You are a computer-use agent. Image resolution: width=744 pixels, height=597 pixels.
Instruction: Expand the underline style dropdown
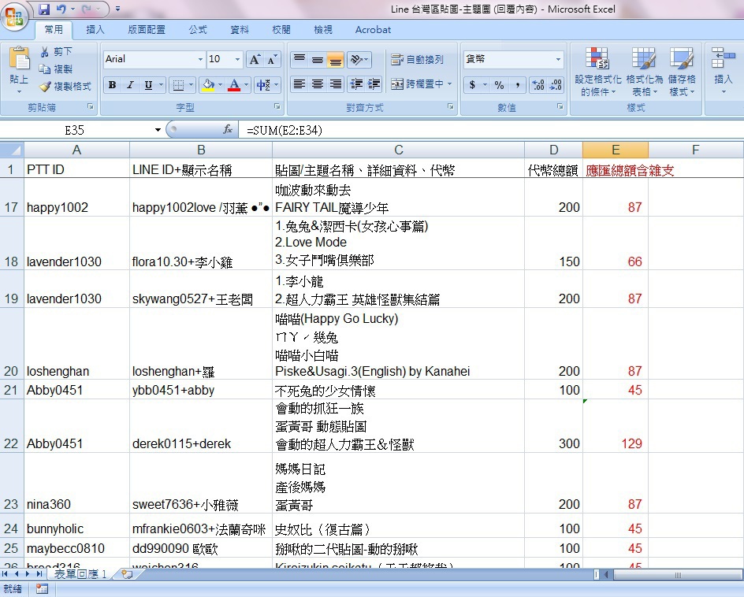[x=162, y=85]
